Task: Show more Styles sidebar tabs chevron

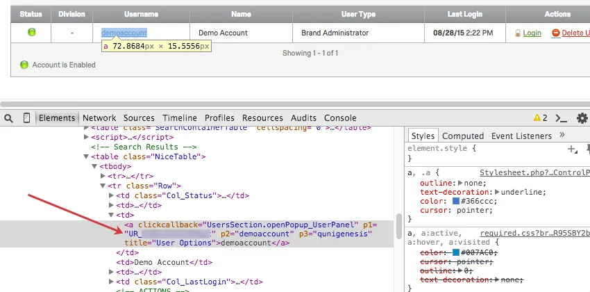Action: [562, 135]
